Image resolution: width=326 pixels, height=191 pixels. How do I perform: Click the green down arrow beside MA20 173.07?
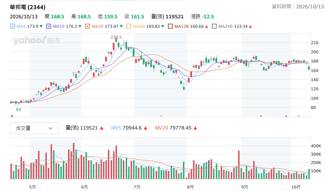(x=122, y=26)
